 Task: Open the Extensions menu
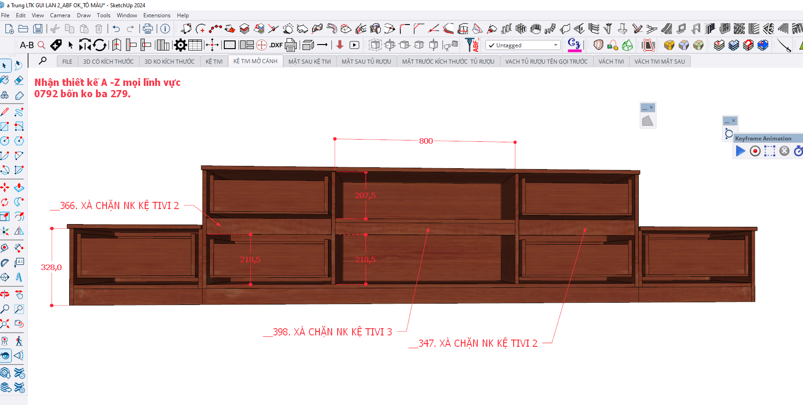click(157, 15)
